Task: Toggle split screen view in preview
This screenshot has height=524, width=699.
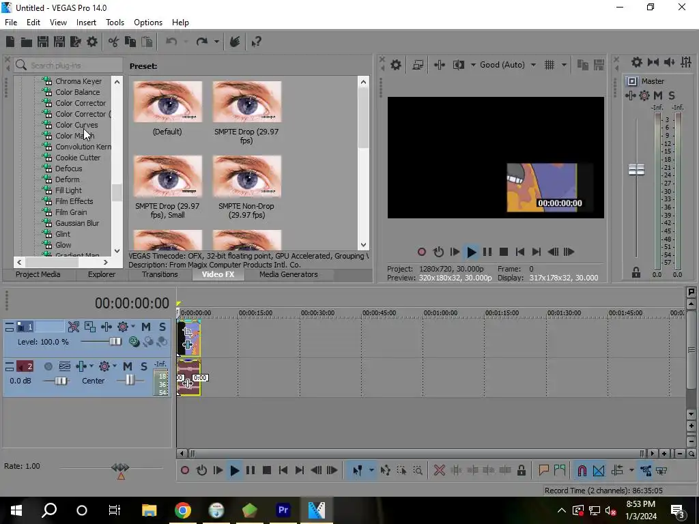Action: pos(459,65)
